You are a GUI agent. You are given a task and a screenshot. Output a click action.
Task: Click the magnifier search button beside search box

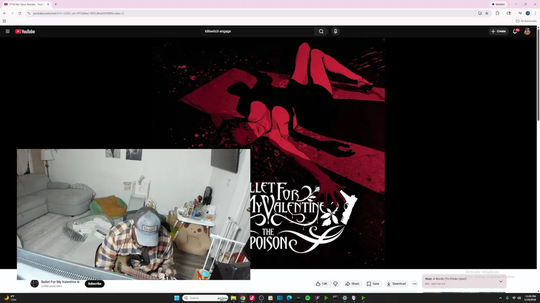pos(321,31)
